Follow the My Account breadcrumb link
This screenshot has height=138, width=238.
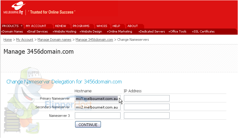click(x=25, y=40)
